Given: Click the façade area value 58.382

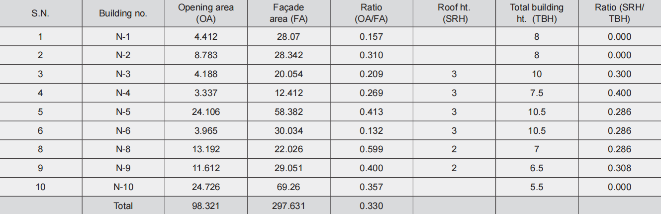Looking at the screenshot, I should point(288,112).
